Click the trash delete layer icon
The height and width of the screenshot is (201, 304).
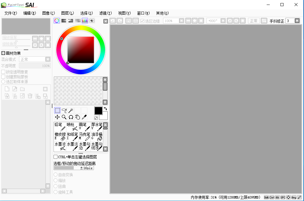30,96
